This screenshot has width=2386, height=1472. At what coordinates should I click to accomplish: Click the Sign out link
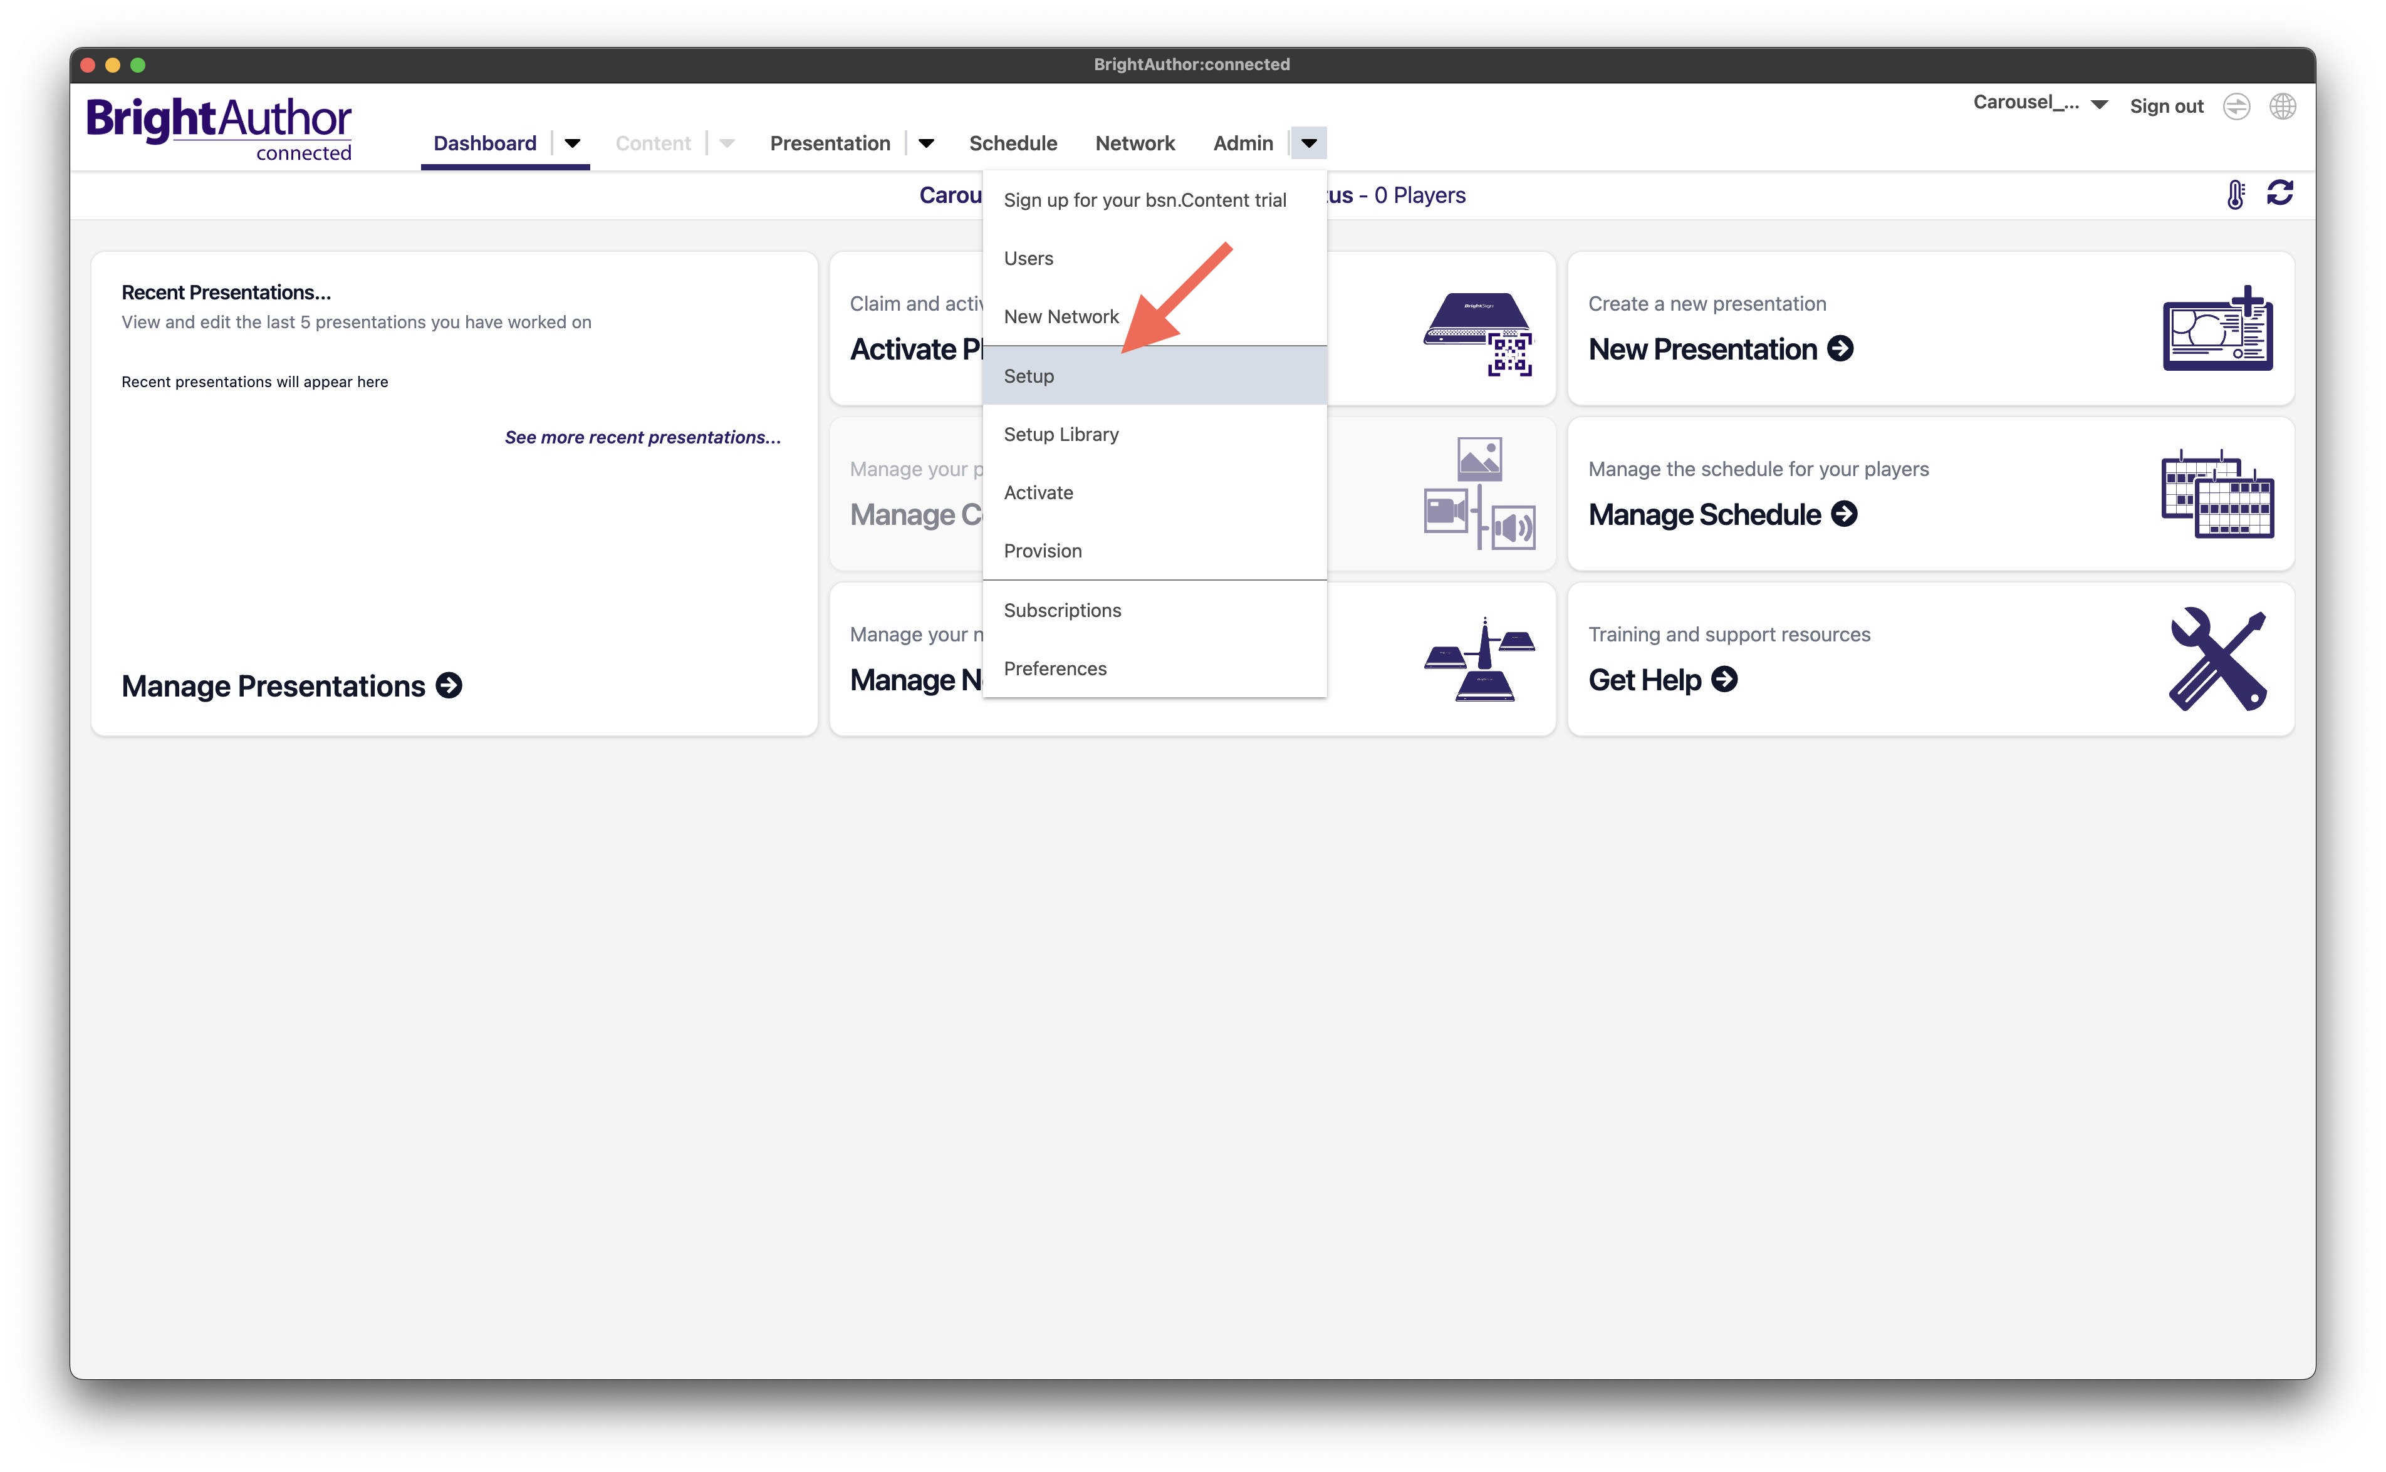click(x=2166, y=106)
